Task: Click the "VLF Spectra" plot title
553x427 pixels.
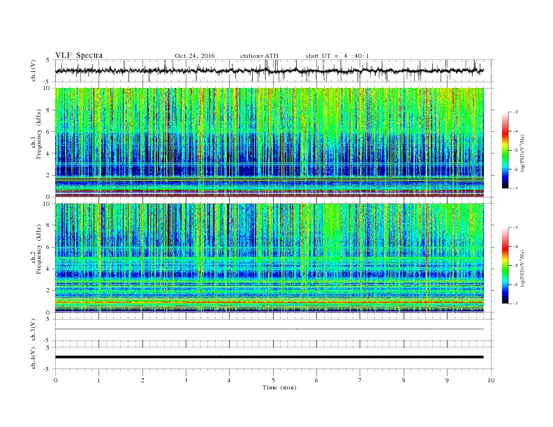Action: pos(79,55)
